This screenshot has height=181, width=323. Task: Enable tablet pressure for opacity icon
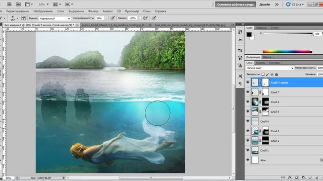coord(113,18)
